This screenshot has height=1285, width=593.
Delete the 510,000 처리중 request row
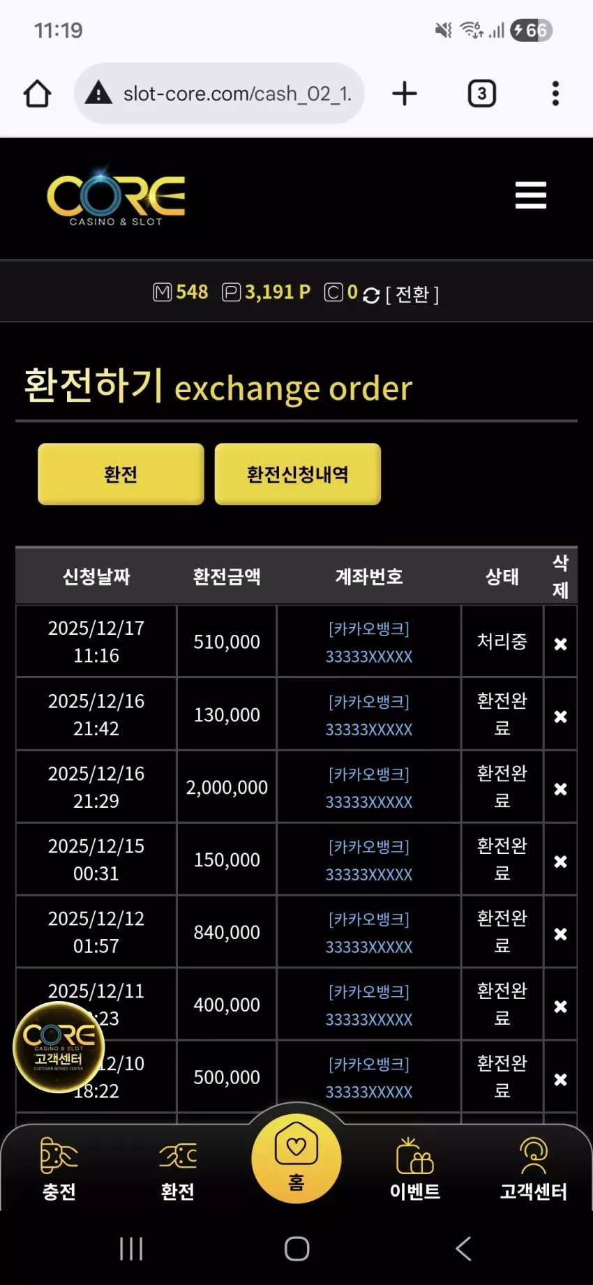(x=560, y=644)
